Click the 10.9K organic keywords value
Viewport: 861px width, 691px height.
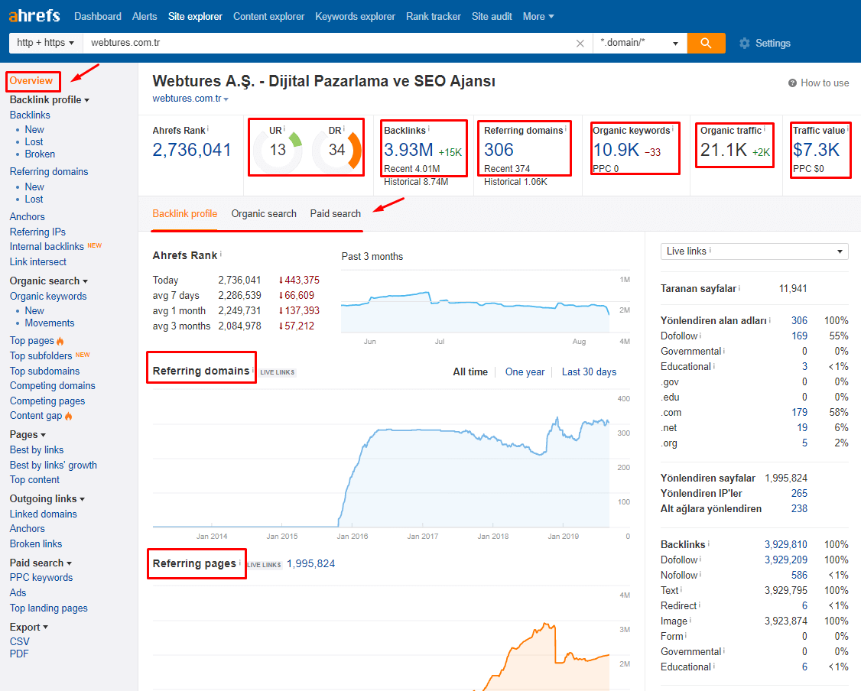tap(616, 150)
